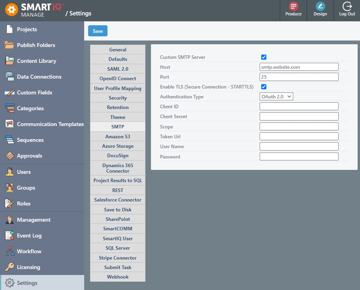Open Dynamics 365 Connector tab
The height and width of the screenshot is (290, 360).
[118, 168]
